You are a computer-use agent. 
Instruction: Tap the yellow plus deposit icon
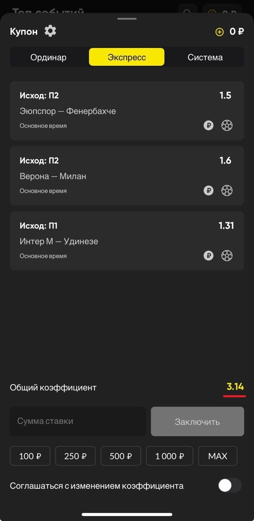pos(219,32)
